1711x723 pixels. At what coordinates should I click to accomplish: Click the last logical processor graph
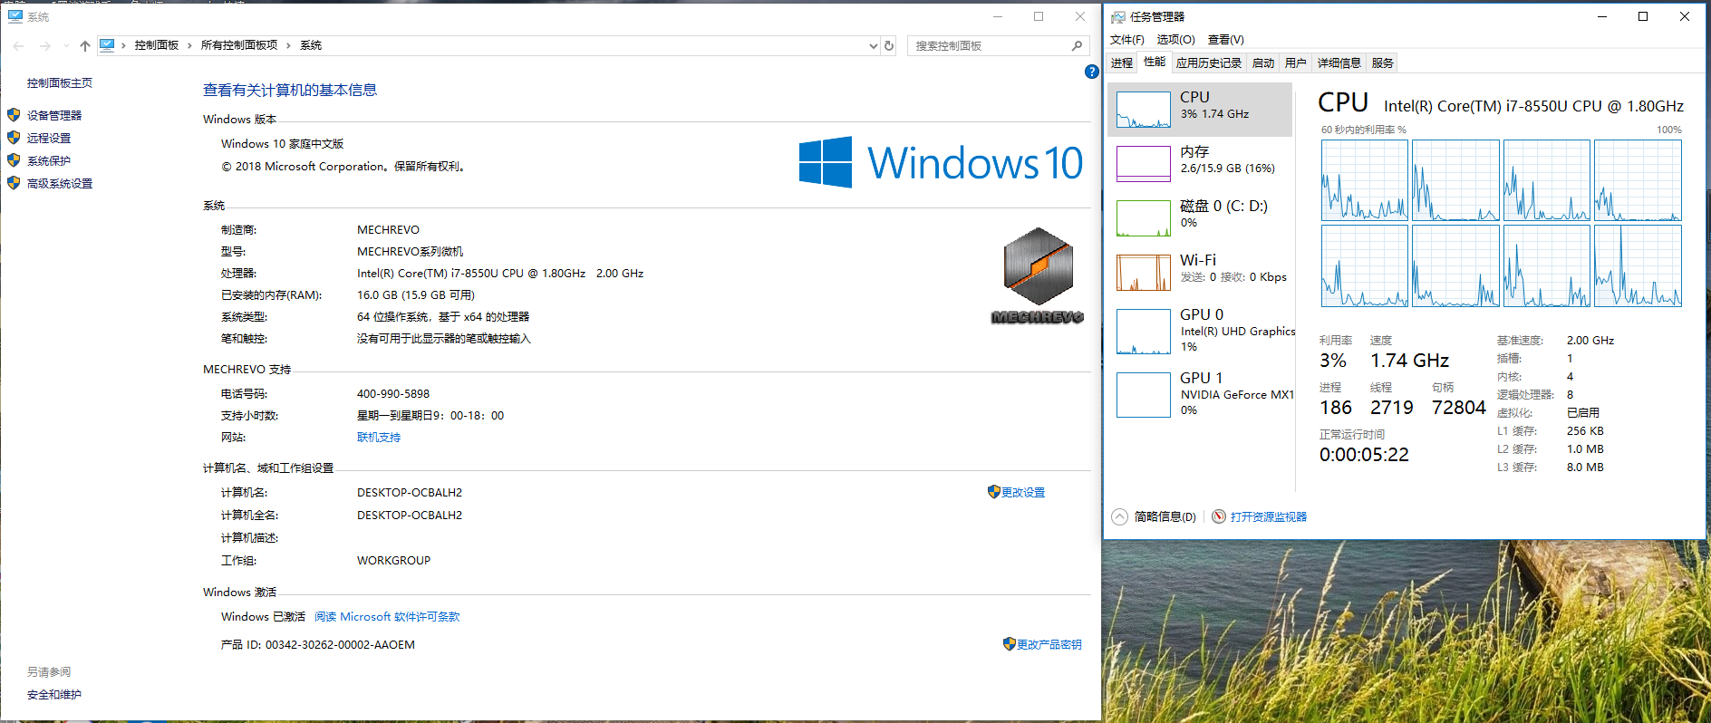point(1638,266)
